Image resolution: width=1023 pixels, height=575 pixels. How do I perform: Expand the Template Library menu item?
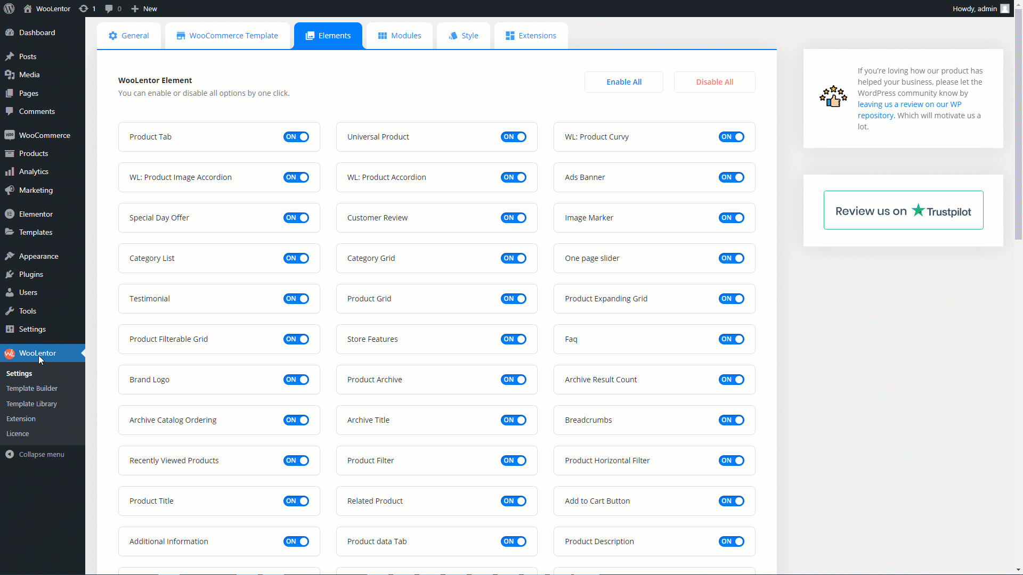(x=31, y=403)
